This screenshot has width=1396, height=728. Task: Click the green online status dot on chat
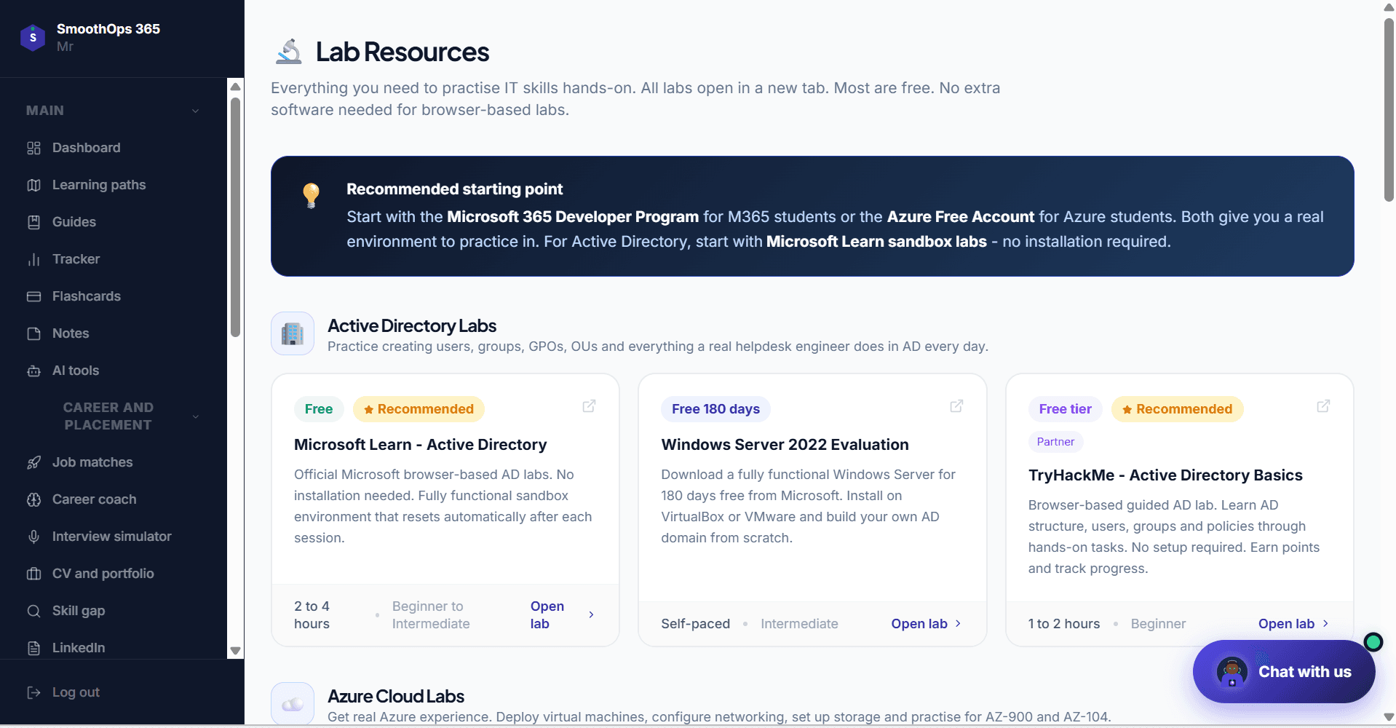1373,642
